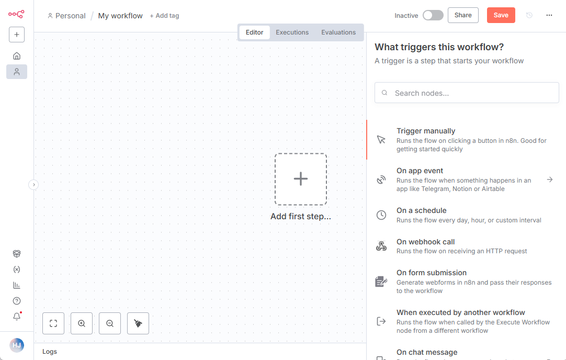Image resolution: width=566 pixels, height=360 pixels.
Task: Select the On form submission trigger
Action: [467, 282]
